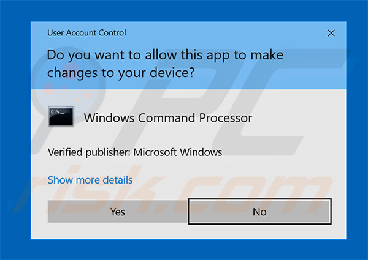Click Yes to allow changes
This screenshot has height=260, width=368.
pyautogui.click(x=118, y=212)
